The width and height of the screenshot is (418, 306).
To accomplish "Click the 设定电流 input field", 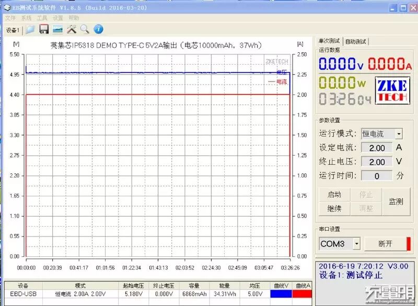I will pos(377,148).
